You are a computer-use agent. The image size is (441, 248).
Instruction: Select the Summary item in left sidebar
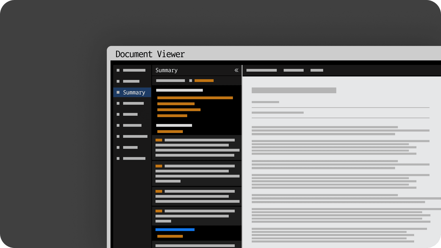134,92
